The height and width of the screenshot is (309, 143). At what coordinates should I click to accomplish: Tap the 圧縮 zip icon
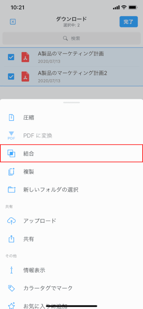pyautogui.click(x=12, y=117)
